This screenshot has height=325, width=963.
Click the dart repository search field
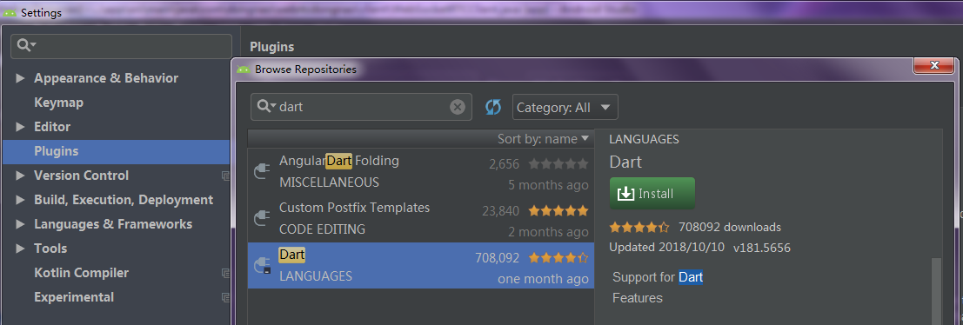coord(361,107)
